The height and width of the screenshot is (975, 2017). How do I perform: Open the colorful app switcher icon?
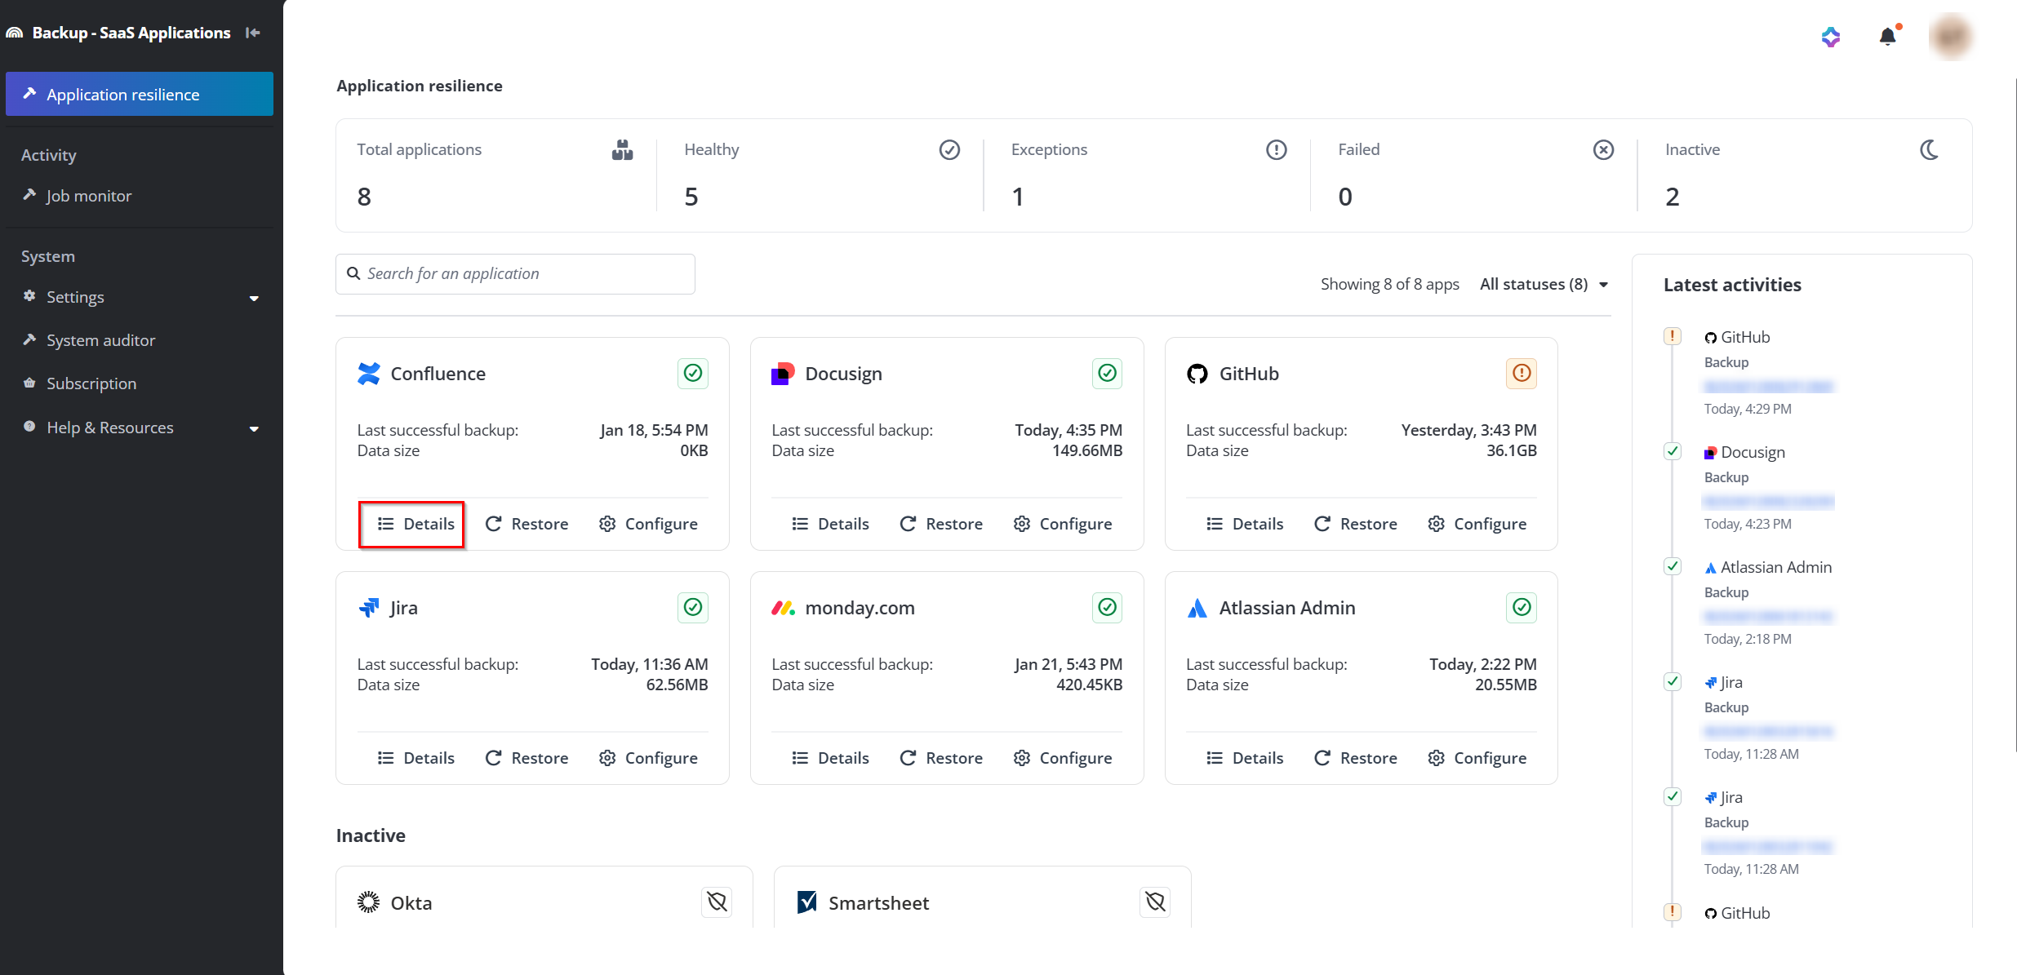click(x=1831, y=37)
